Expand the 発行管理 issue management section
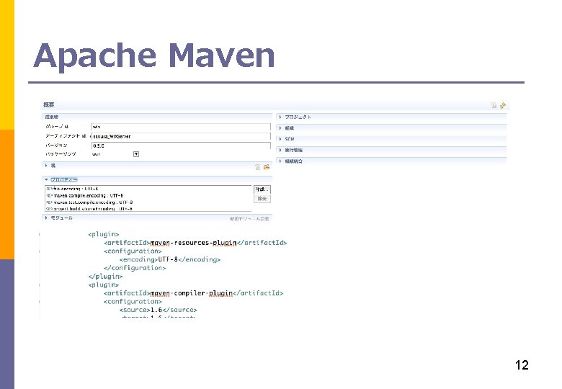This screenshot has height=389, width=562. (280, 150)
